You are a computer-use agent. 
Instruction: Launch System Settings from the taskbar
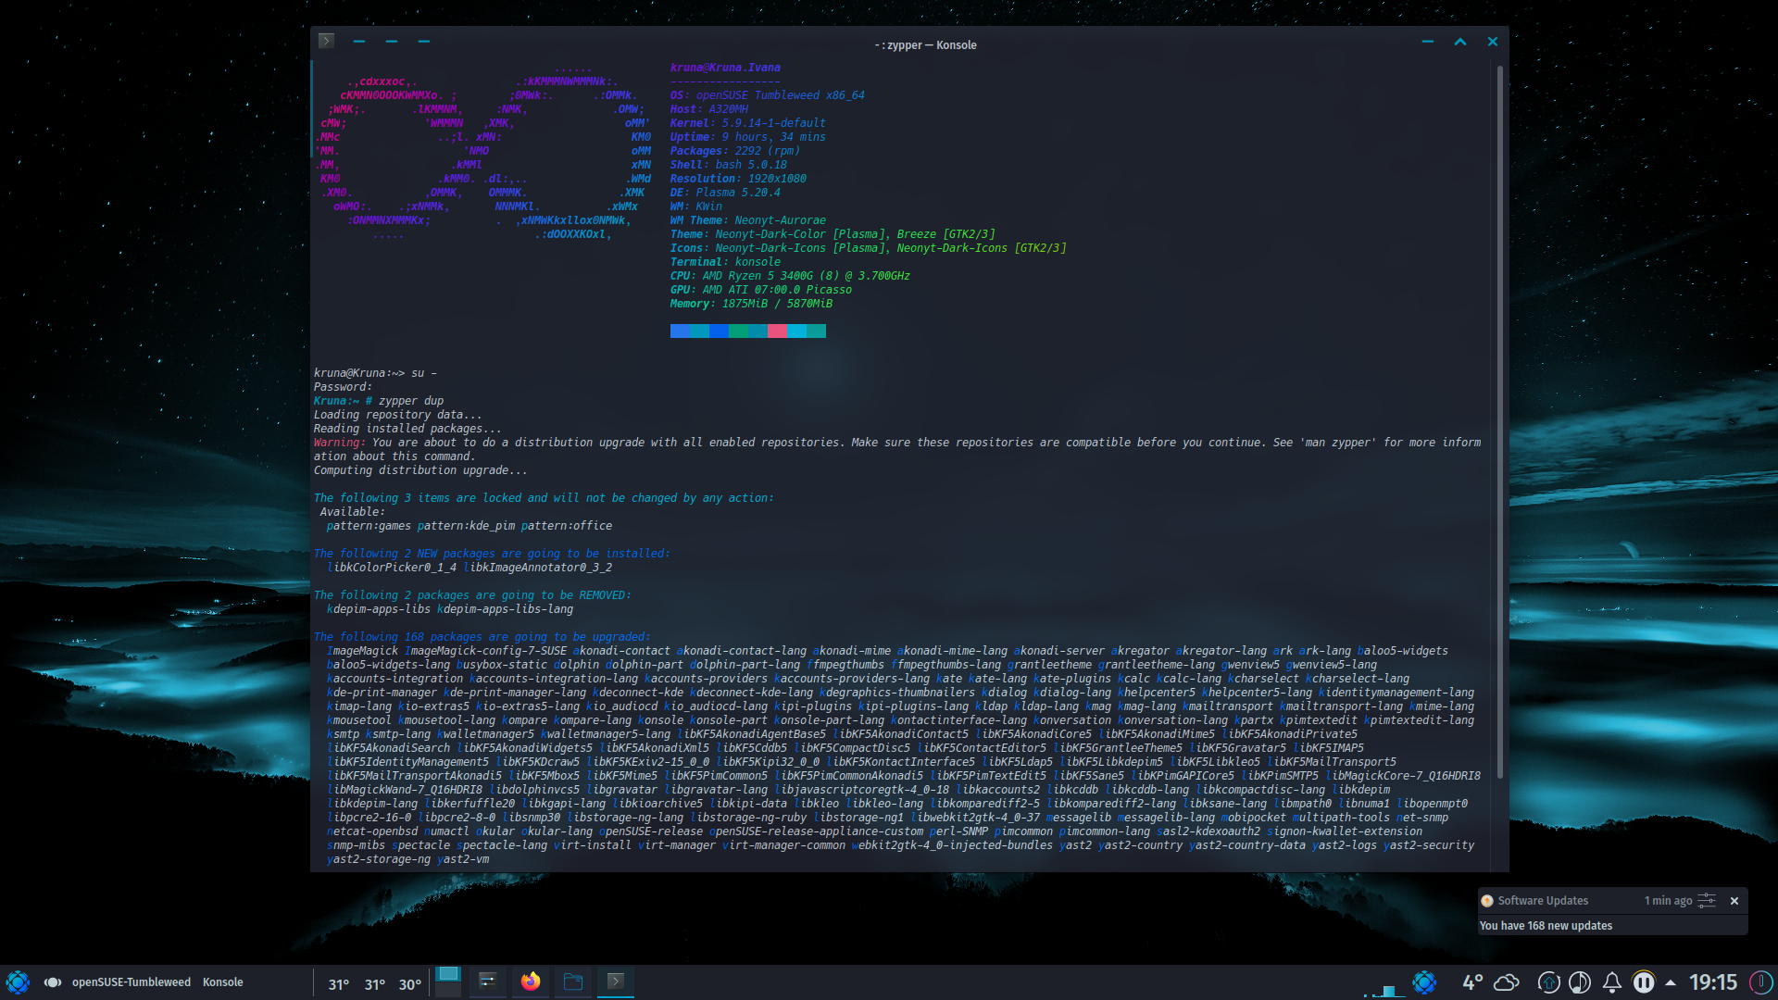click(x=487, y=981)
